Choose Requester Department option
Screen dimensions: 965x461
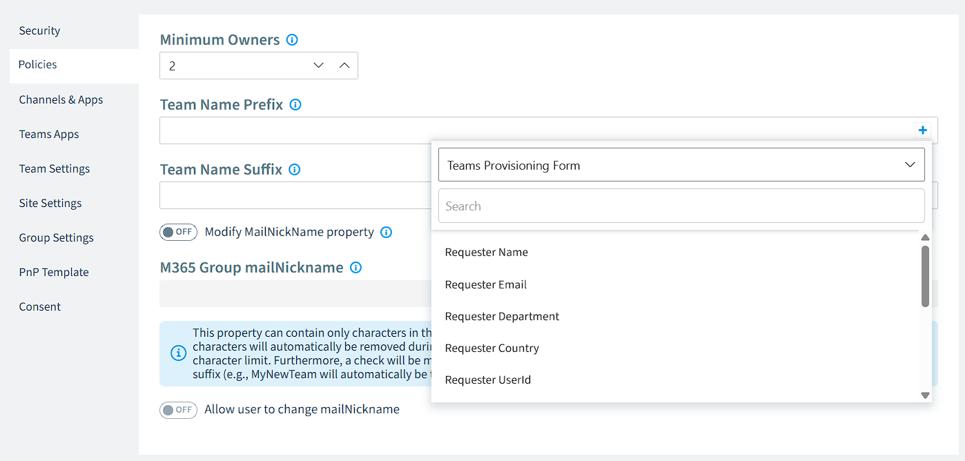tap(503, 316)
